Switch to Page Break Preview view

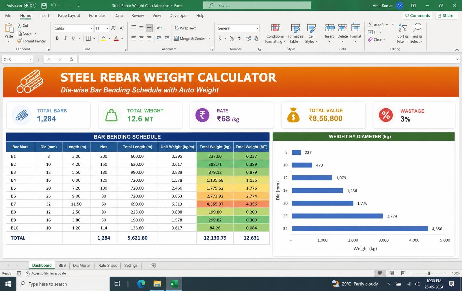point(403,273)
